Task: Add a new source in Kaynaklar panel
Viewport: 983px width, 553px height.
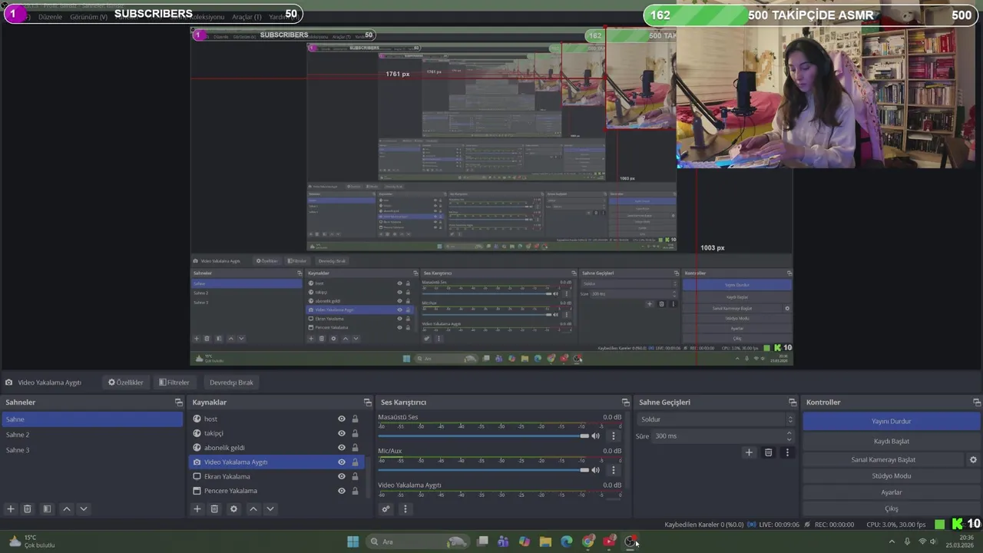Action: click(197, 508)
